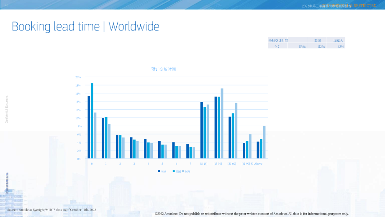The width and height of the screenshot is (385, 217).
Task: Click the ©2022 Amadeus copyright notice
Action: point(252,214)
